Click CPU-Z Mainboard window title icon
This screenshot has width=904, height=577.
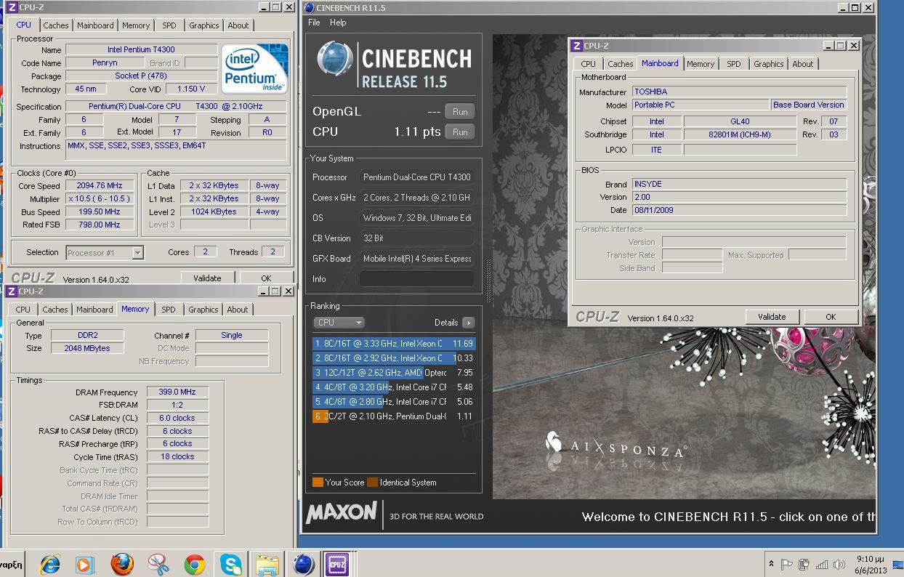(x=577, y=45)
